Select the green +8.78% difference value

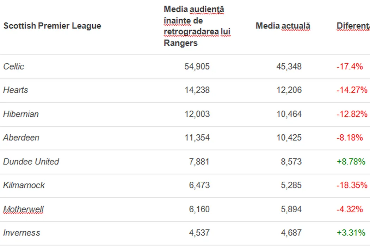pos(351,162)
